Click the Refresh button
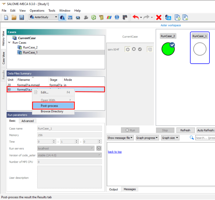 [186, 130]
